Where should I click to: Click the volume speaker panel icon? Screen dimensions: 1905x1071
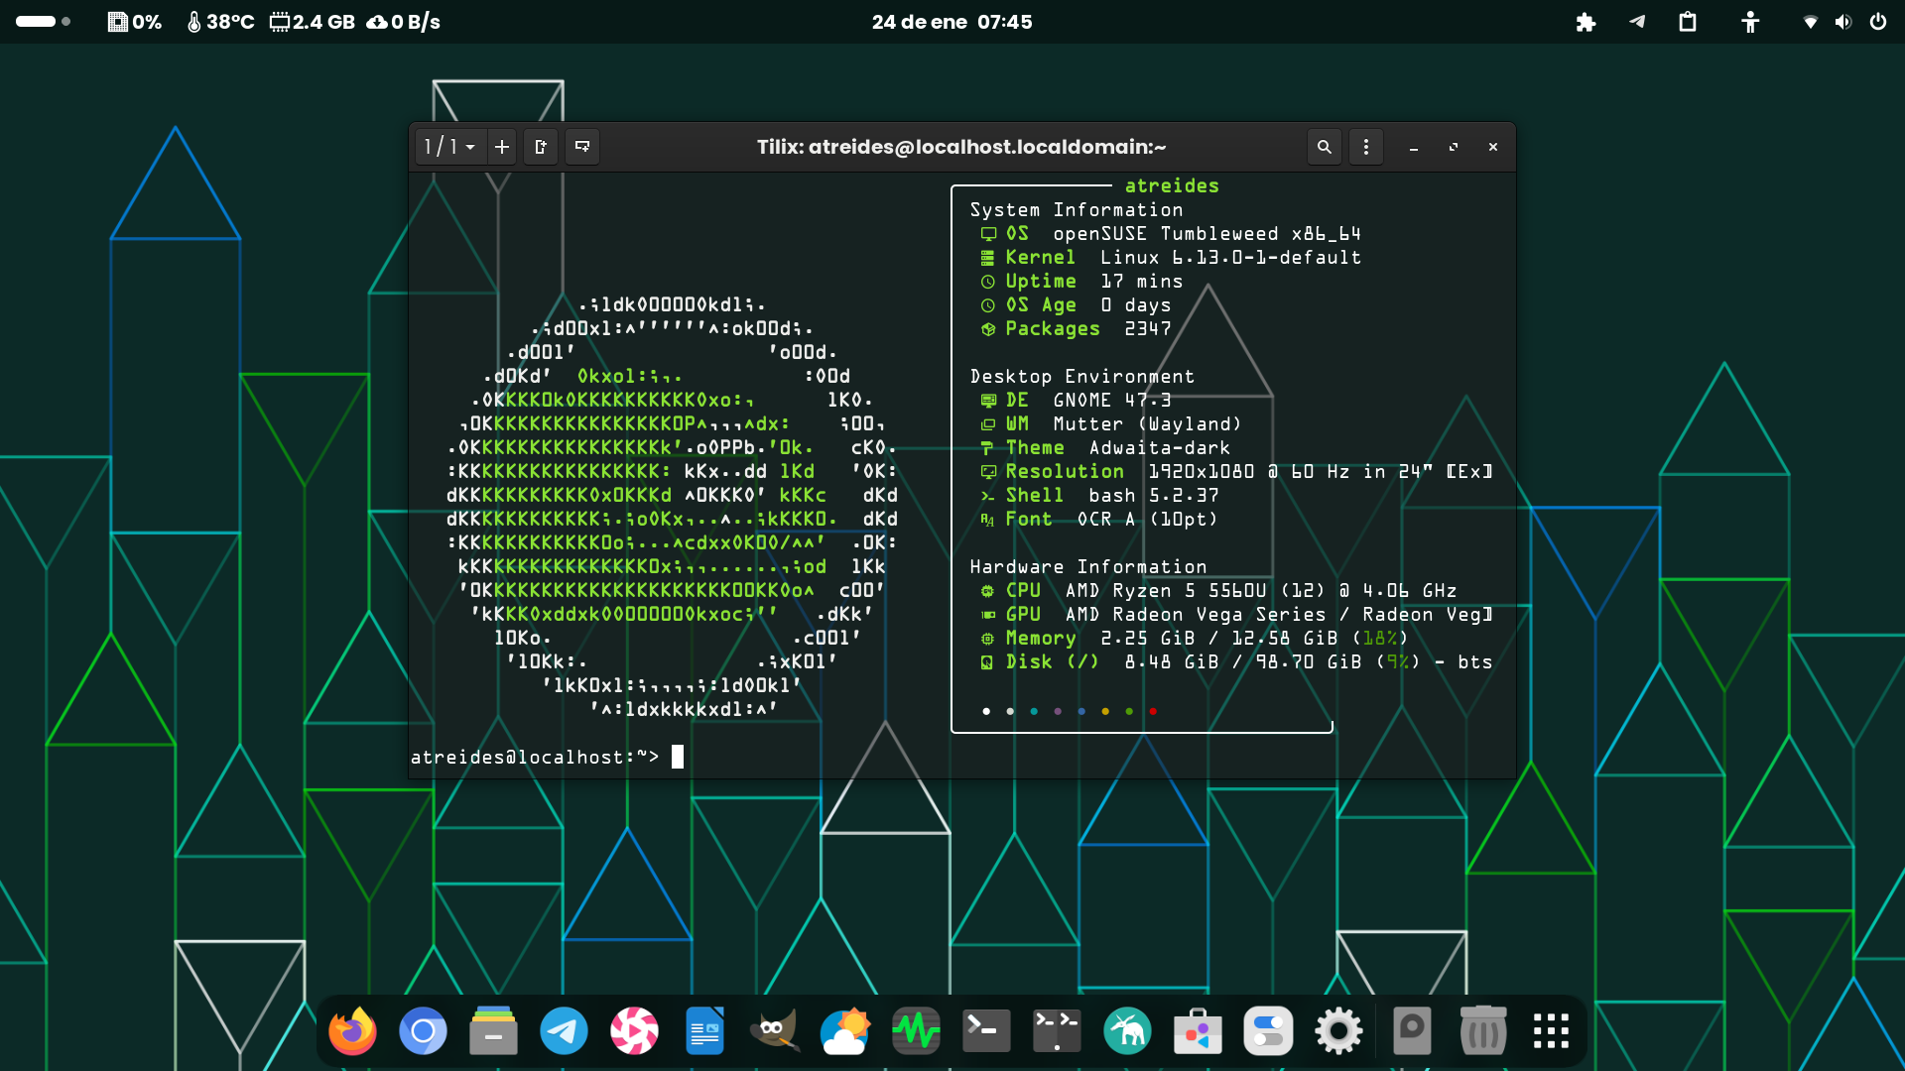[1843, 22]
